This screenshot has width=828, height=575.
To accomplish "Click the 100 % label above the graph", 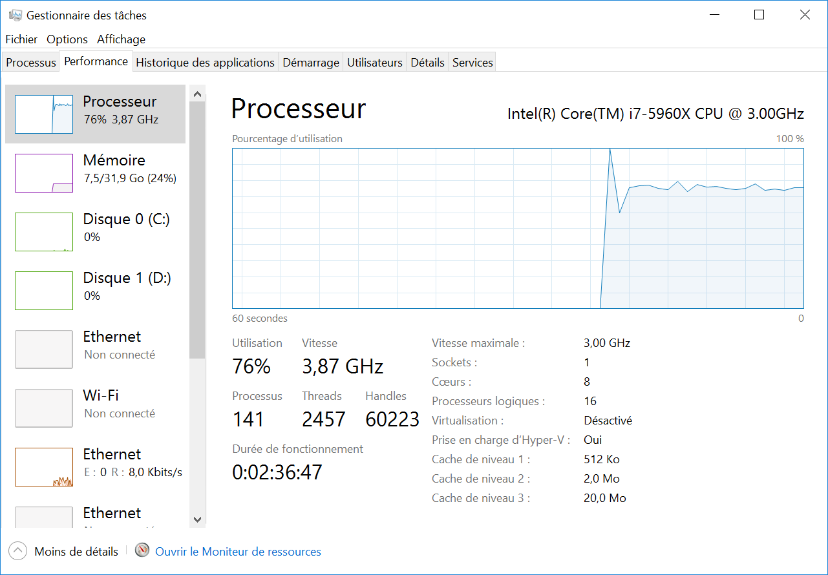I will 790,139.
